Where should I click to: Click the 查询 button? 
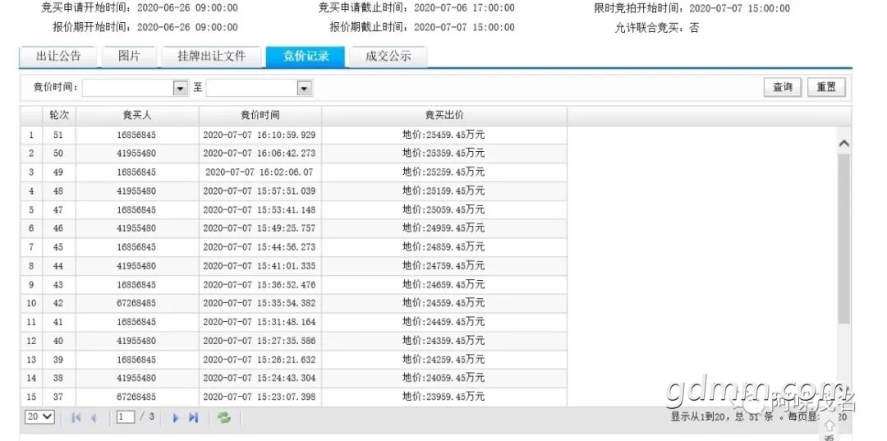[783, 87]
